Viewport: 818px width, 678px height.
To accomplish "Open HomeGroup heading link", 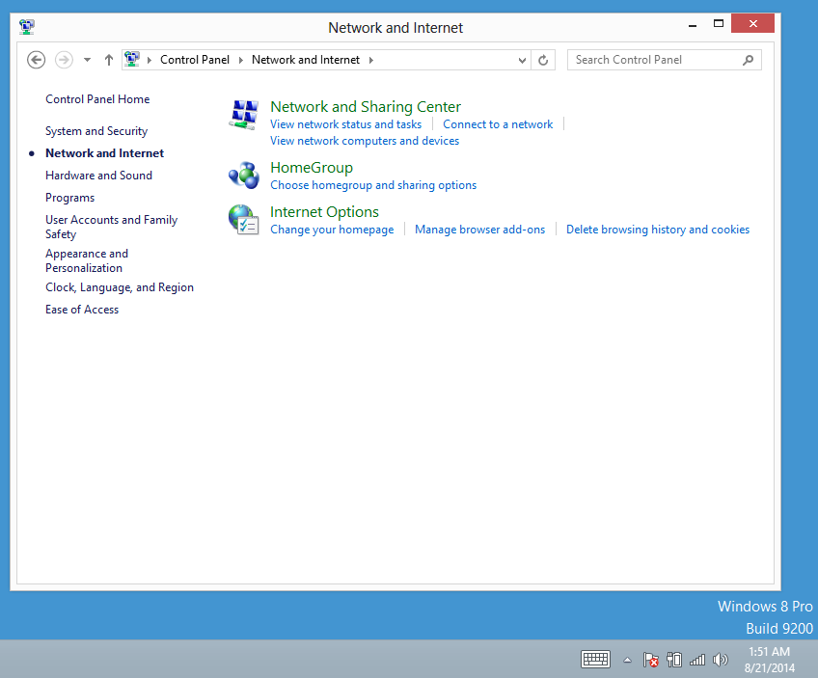I will [x=312, y=168].
